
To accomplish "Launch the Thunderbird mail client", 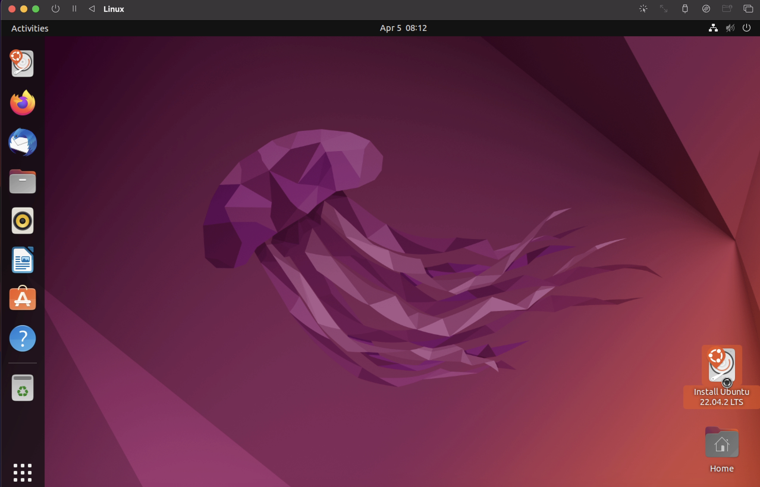I will tap(23, 142).
